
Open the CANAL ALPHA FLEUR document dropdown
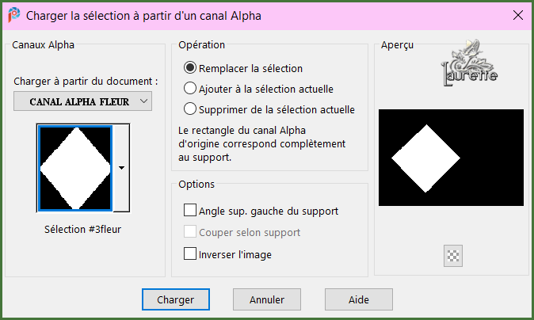[x=82, y=101]
